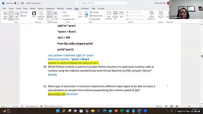203x114 pixels.
Task: Enable the Ruler checkbox
Action: 62,12
